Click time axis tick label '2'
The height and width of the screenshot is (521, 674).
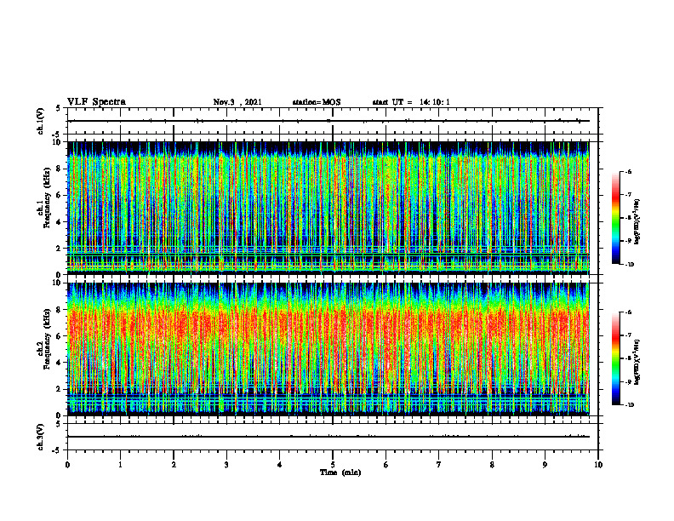[x=174, y=465]
